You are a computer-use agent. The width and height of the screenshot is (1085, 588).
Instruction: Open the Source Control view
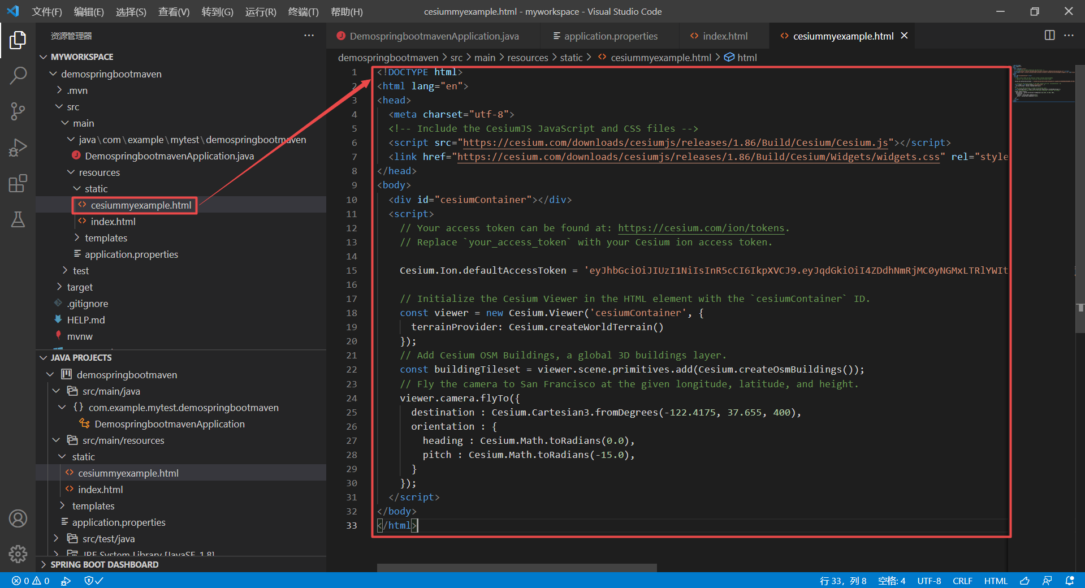point(18,111)
